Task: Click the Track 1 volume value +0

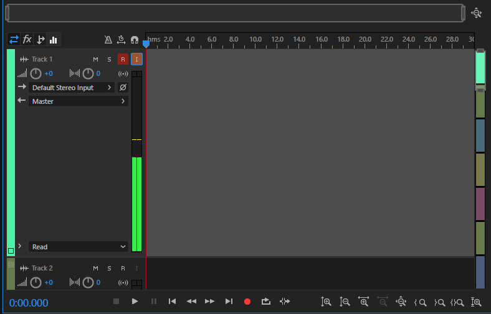Action: [x=49, y=74]
